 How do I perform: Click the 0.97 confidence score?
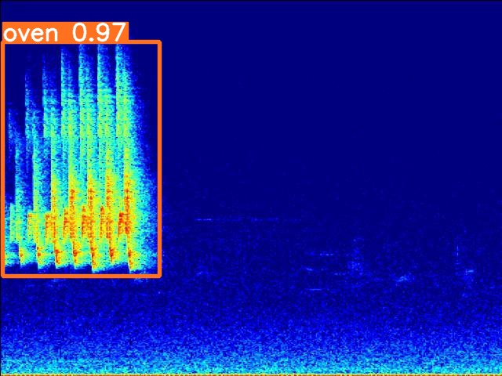click(98, 32)
